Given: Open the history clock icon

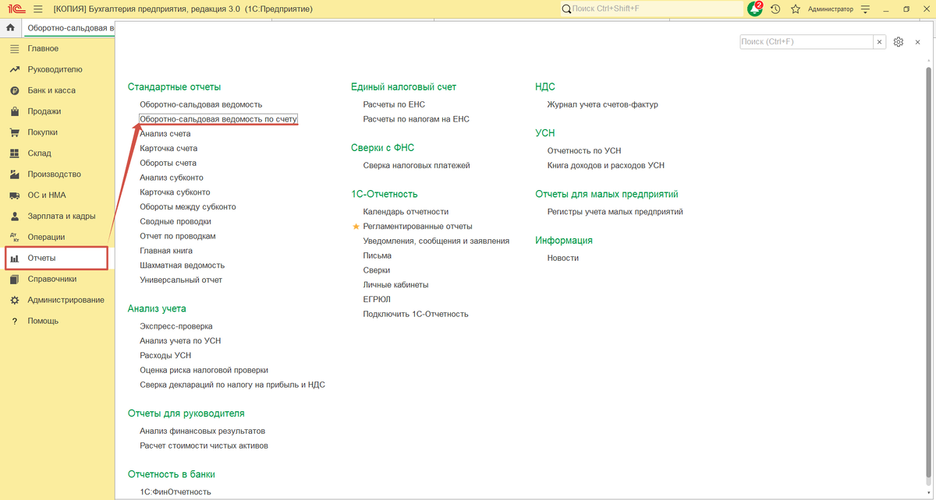Looking at the screenshot, I should coord(775,9).
